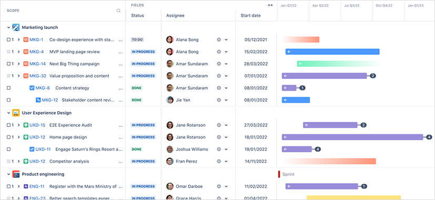The width and height of the screenshot is (435, 200).
Task: Click the DONE status on Content strategy row
Action: [137, 88]
